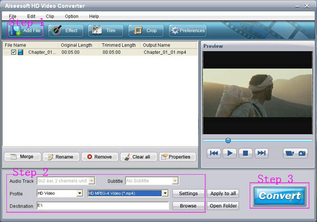
Task: Skip to previous in preview
Action: click(214, 153)
